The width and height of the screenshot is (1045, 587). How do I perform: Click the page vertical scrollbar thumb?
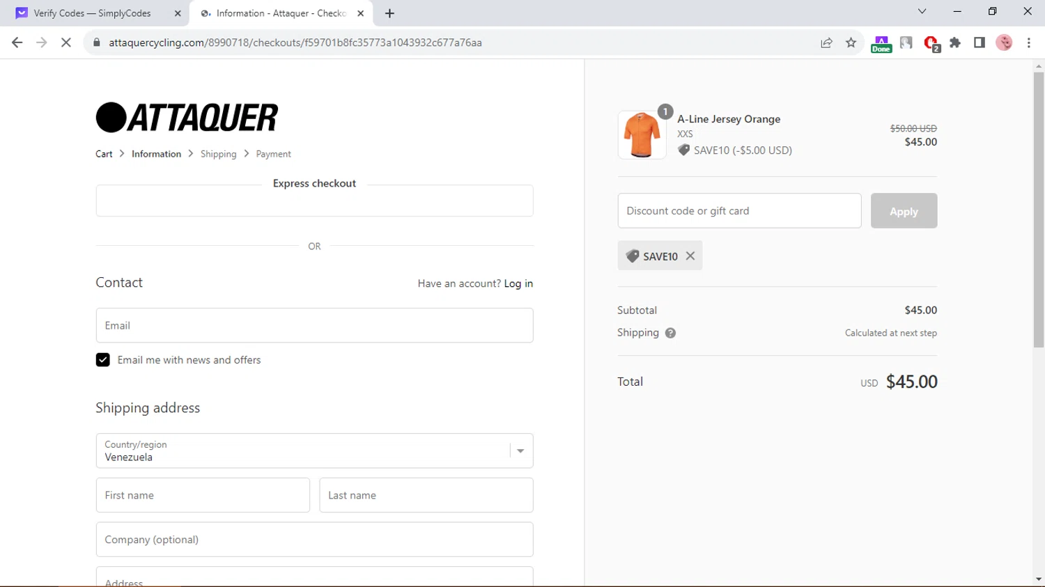click(1039, 209)
